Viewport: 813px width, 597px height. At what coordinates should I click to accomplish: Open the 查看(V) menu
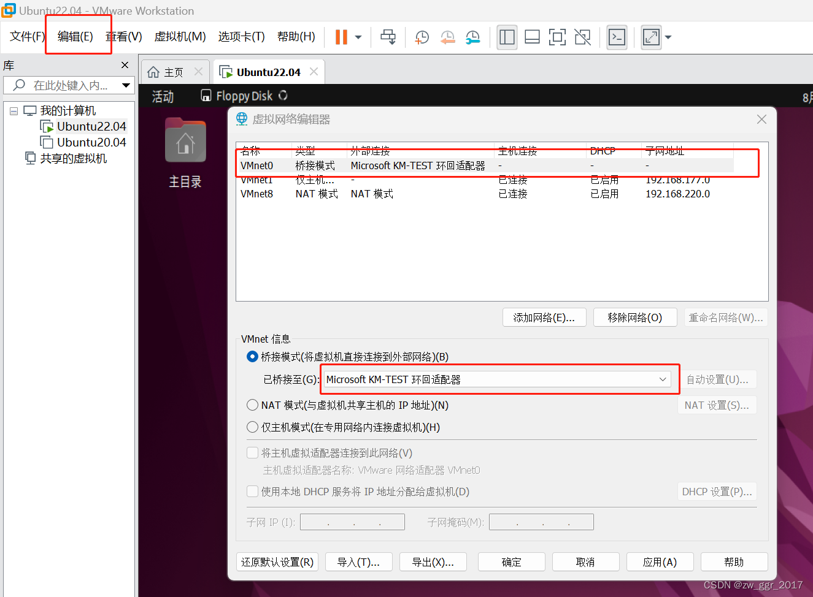tap(124, 37)
